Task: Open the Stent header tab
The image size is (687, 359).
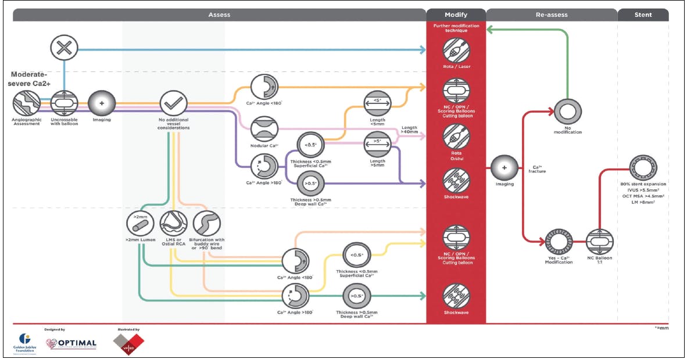Action: (x=643, y=15)
